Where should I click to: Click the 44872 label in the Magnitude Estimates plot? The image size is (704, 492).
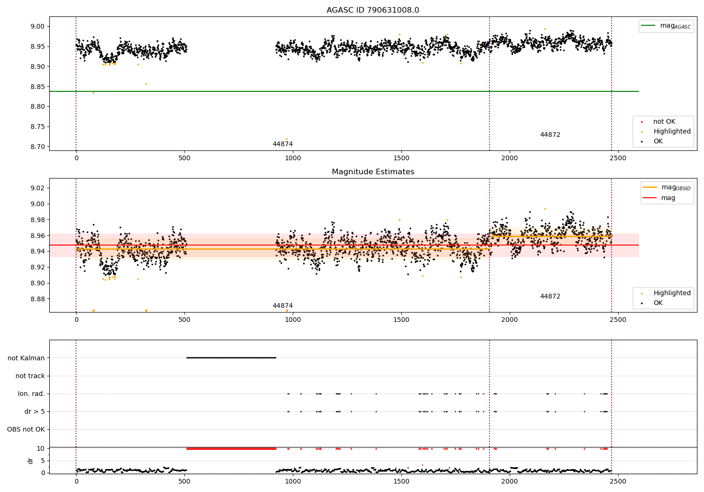point(550,297)
